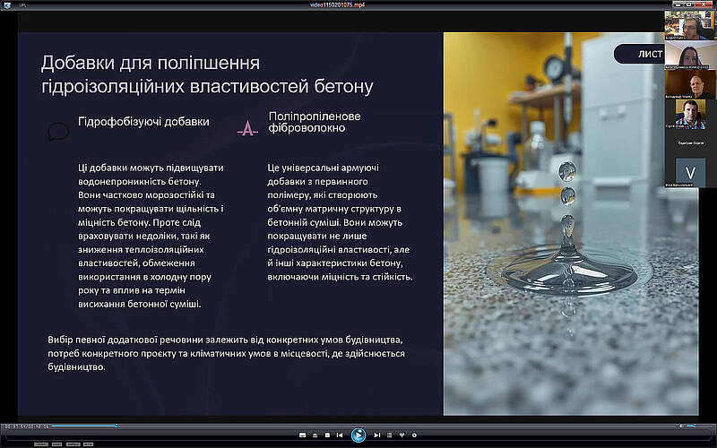
Task: Click the elapsed time readout at bottom left
Action: coord(27,426)
